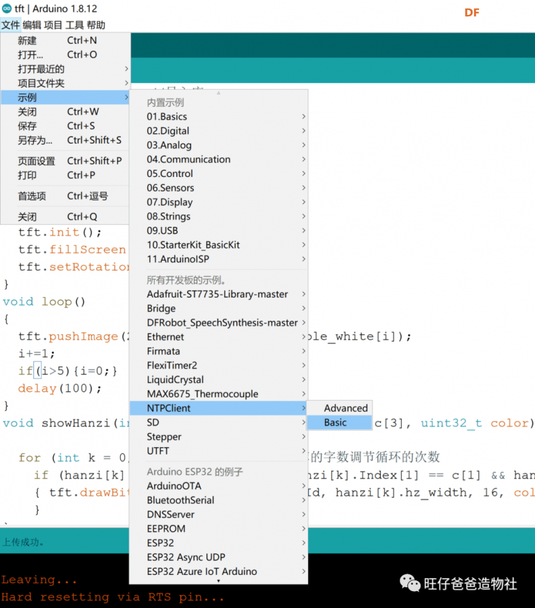Click the Leaving... console output line
This screenshot has width=535, height=608.
(39, 579)
